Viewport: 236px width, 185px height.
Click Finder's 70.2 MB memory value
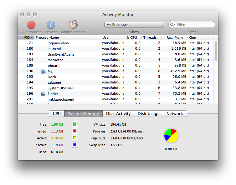click(179, 93)
